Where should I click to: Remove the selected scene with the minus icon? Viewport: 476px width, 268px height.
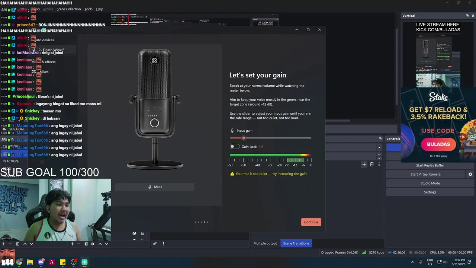10,244
